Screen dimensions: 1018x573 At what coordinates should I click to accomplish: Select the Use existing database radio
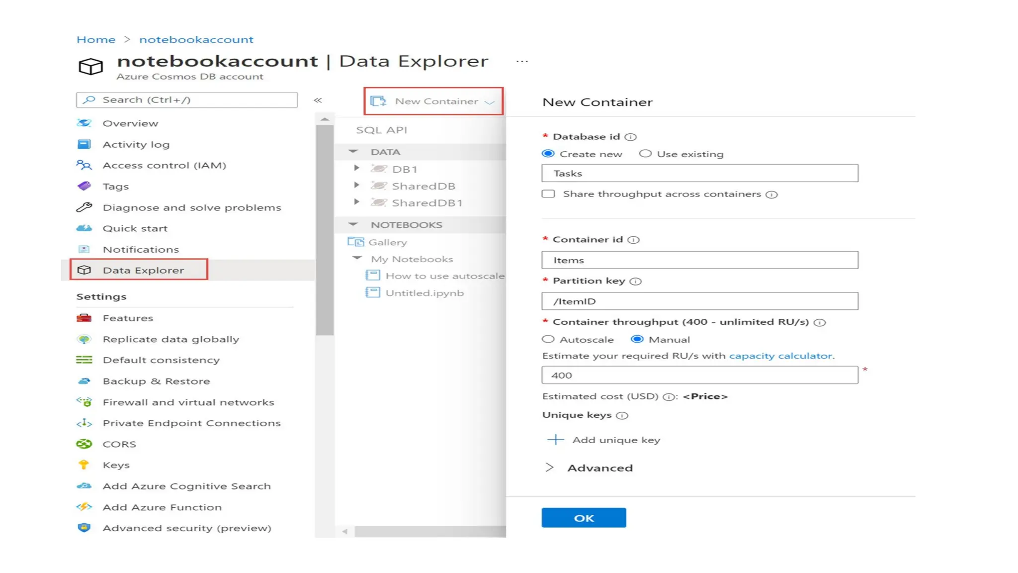tap(645, 154)
